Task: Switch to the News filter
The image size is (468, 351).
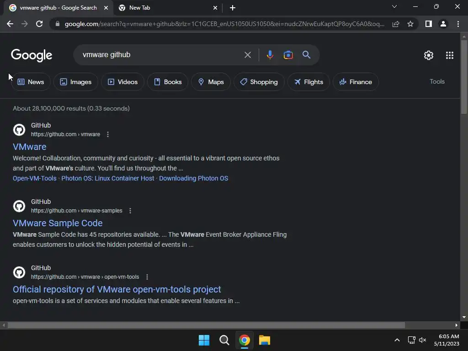Action: point(31,82)
